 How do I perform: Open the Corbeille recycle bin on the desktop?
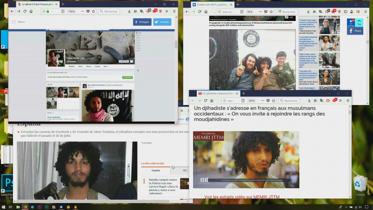pyautogui.click(x=360, y=184)
